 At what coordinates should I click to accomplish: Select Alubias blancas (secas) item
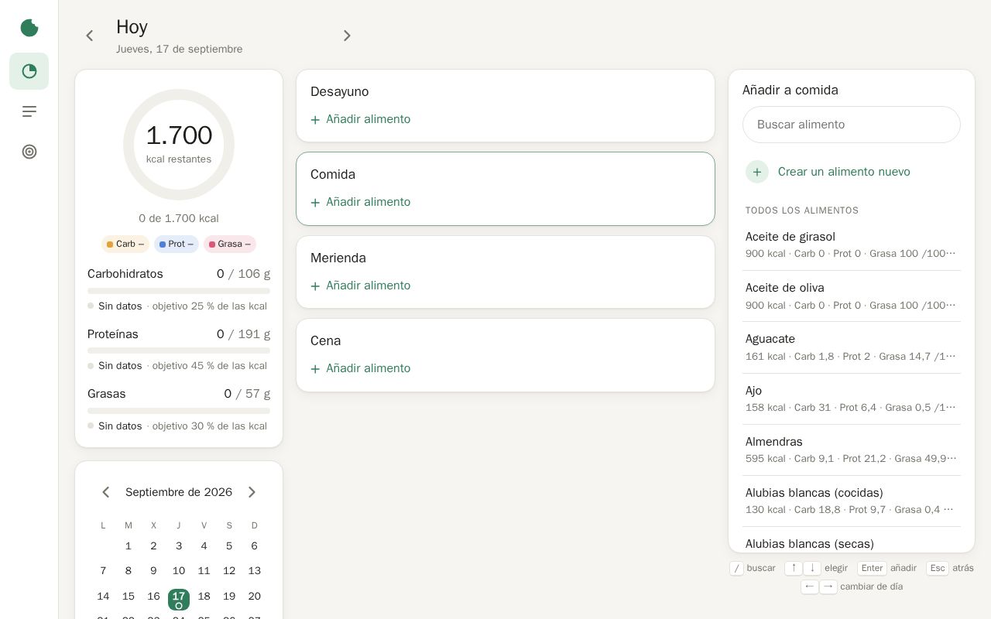tap(852, 541)
